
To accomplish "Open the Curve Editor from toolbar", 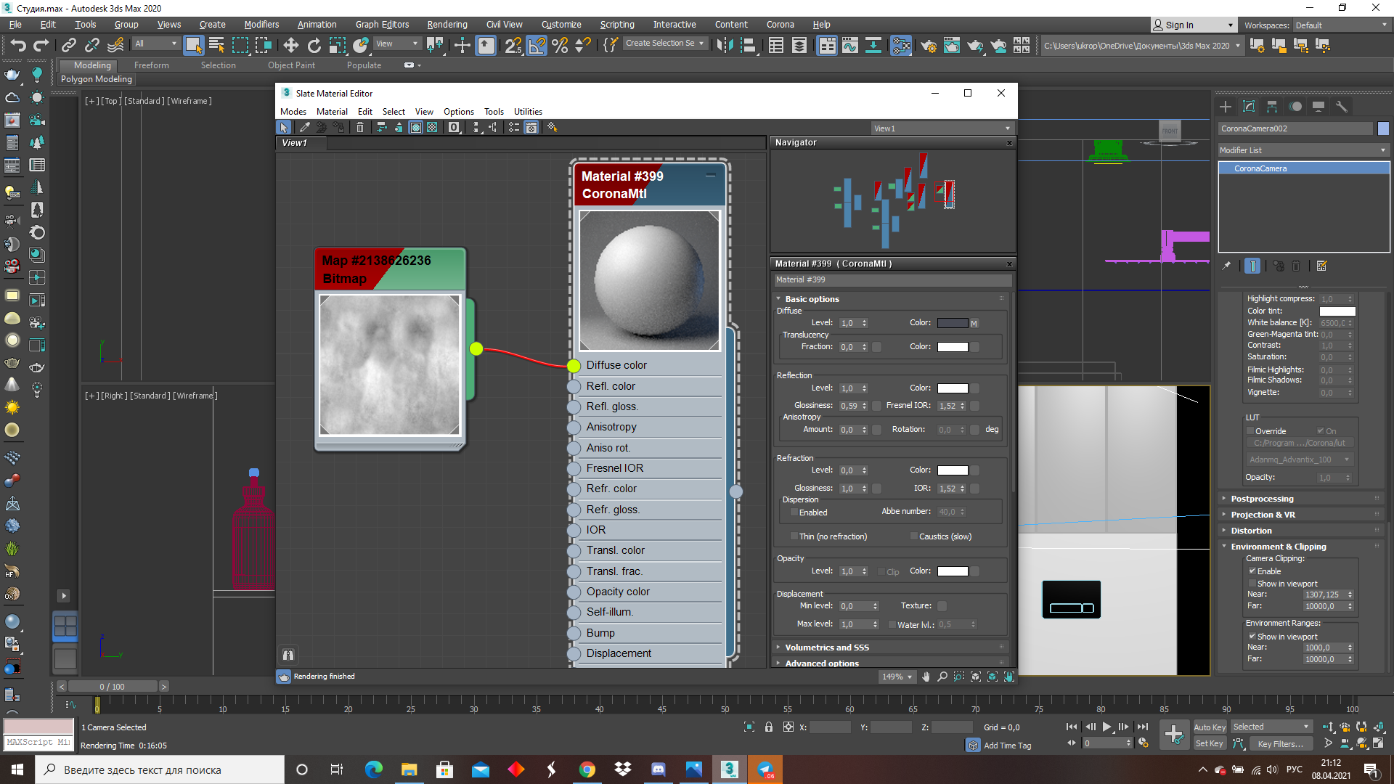I will (850, 45).
